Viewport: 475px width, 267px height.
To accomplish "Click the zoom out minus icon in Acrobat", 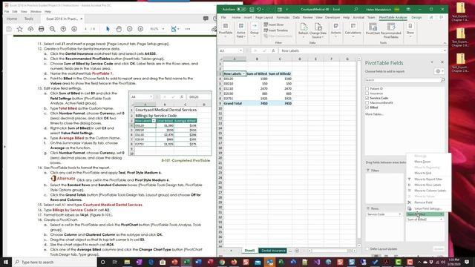I will [x=130, y=29].
